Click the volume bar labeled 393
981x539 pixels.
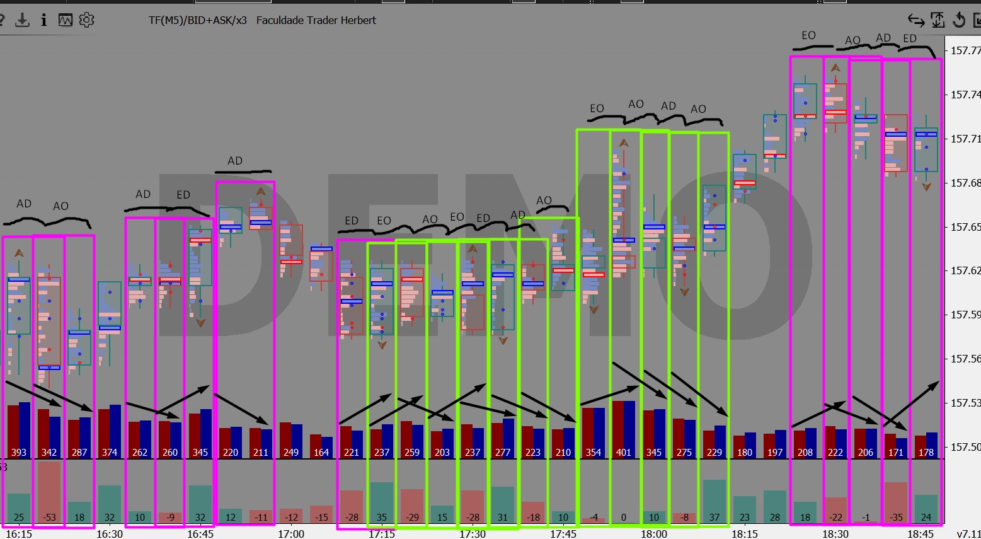19,431
